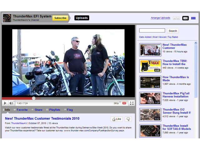Click the '1,997 views - 4 months ago' text
The image size is (200, 150).
(177, 84)
